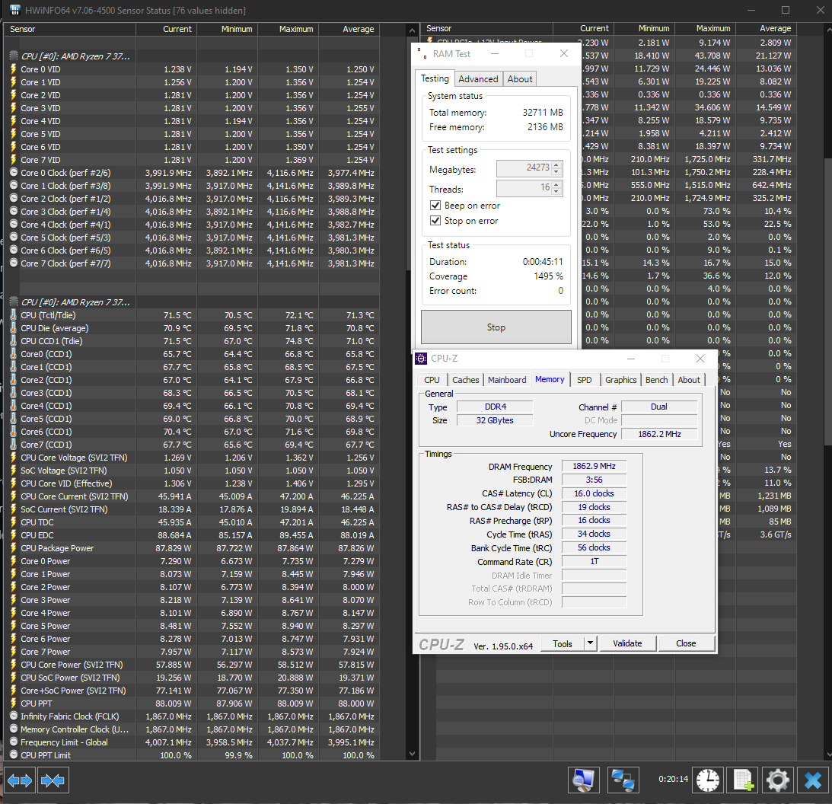Click the left sensor panel scroll-up arrow

[x=413, y=30]
